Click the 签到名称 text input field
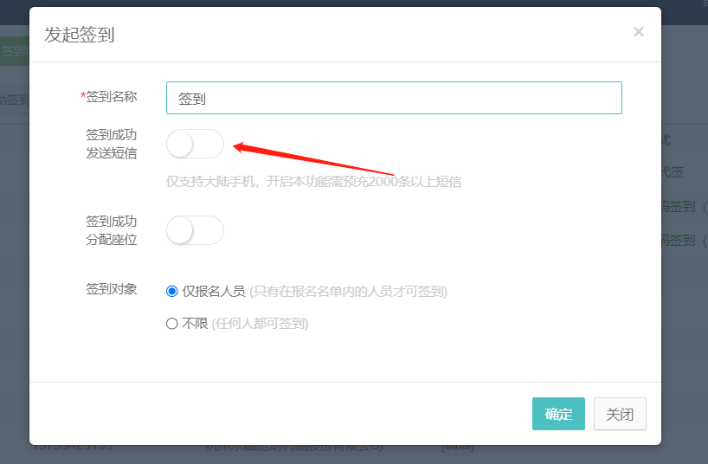 [x=394, y=98]
